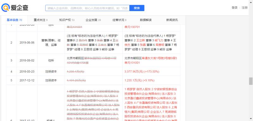This screenshot has width=253, height=121.
Task: Open the 登录 link
Action: coord(235,8)
